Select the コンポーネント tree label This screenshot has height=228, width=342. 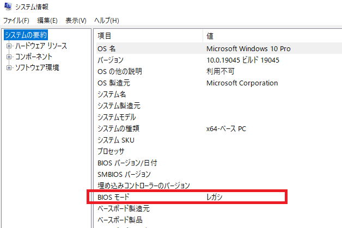tap(34, 57)
